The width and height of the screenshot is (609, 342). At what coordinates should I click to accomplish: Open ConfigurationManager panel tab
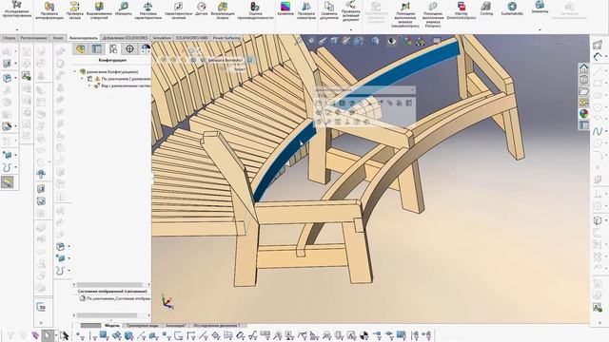pyautogui.click(x=113, y=48)
